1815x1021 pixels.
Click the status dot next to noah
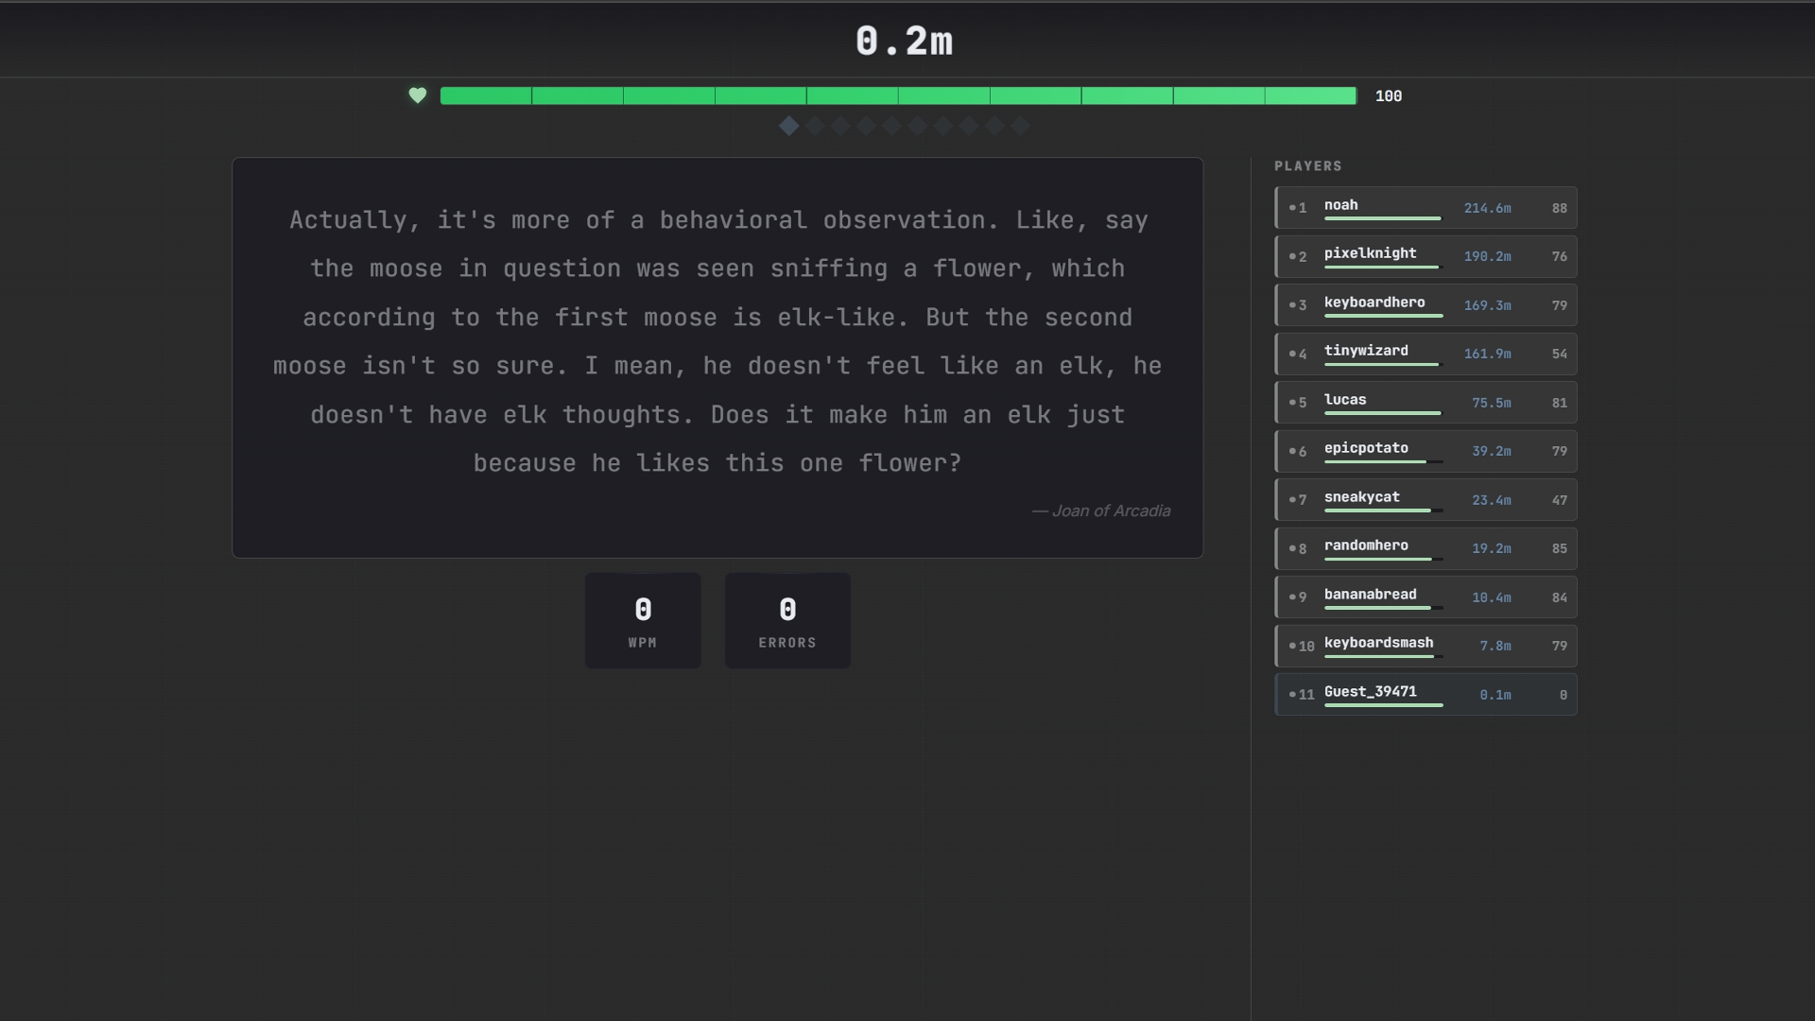(1292, 208)
